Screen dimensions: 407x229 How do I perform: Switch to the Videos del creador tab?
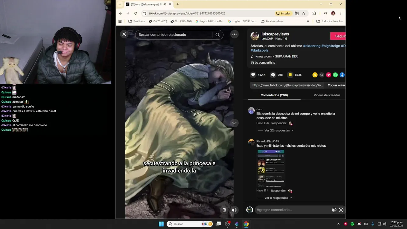tap(327, 95)
